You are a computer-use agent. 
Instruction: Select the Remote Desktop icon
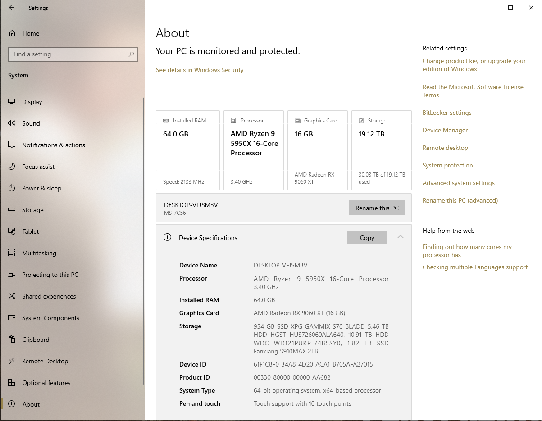[x=12, y=361]
